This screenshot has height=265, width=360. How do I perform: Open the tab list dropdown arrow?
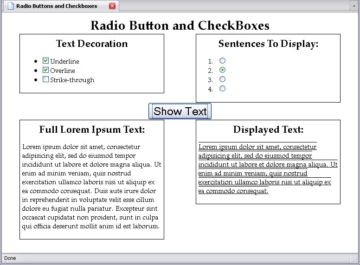click(354, 6)
